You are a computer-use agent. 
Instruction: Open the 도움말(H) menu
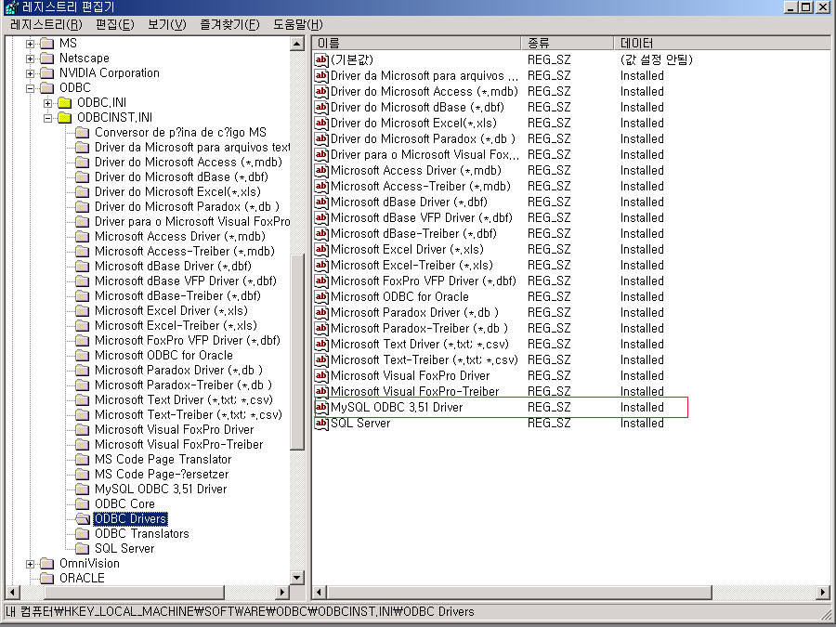click(297, 24)
